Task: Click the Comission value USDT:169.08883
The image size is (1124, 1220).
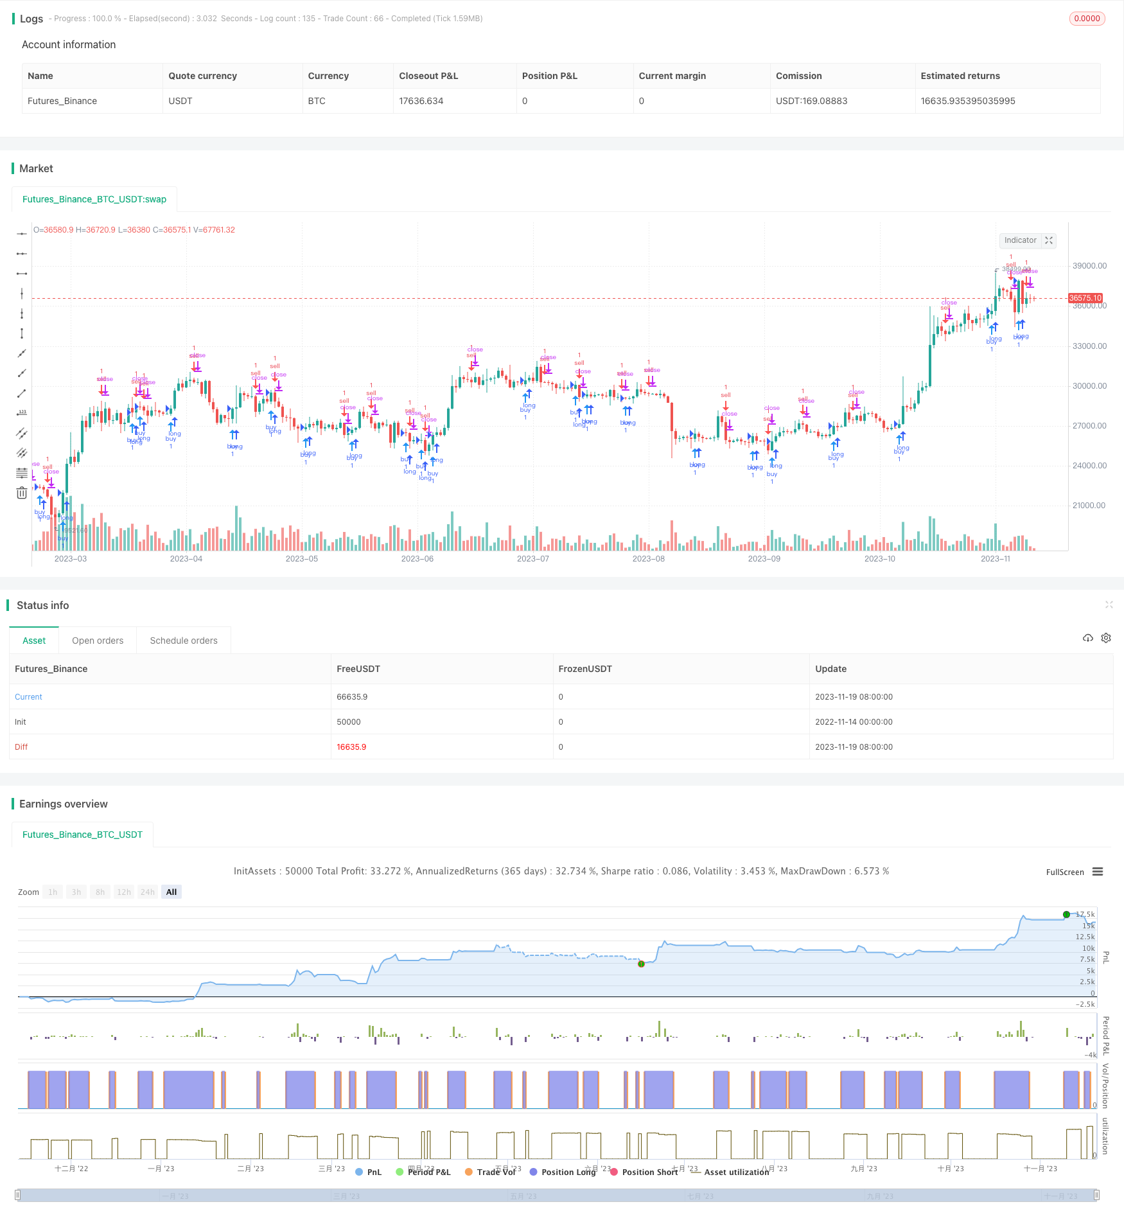Action: tap(811, 101)
